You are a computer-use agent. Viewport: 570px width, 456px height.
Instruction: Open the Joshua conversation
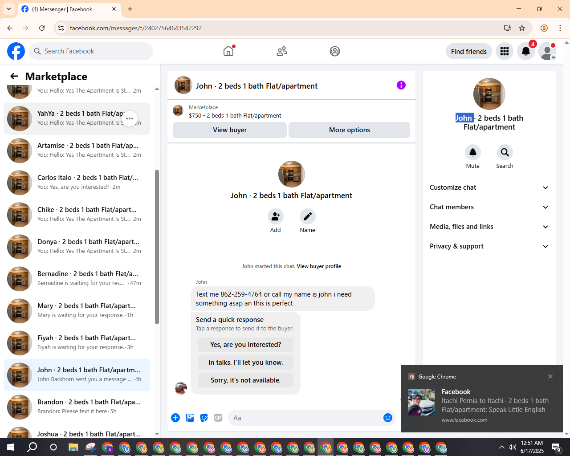(77, 431)
